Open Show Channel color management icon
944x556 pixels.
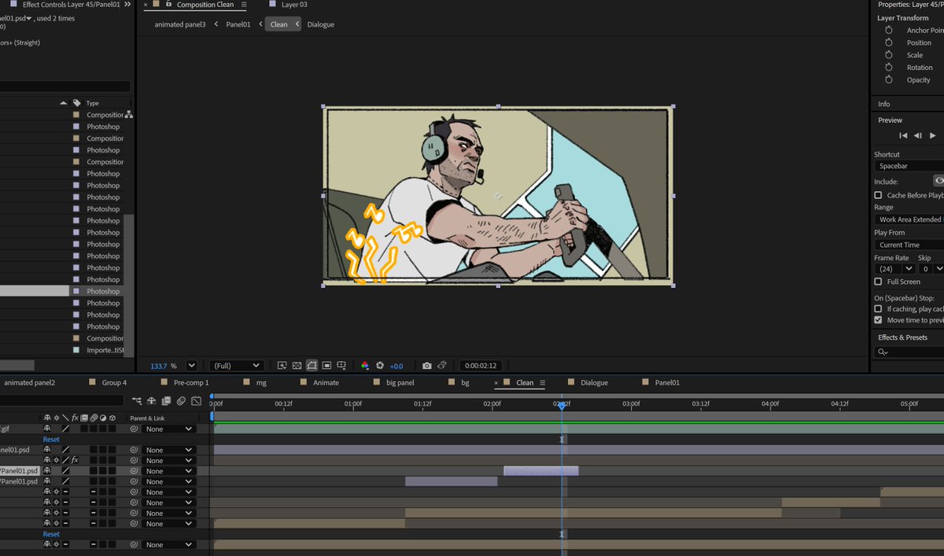(365, 366)
